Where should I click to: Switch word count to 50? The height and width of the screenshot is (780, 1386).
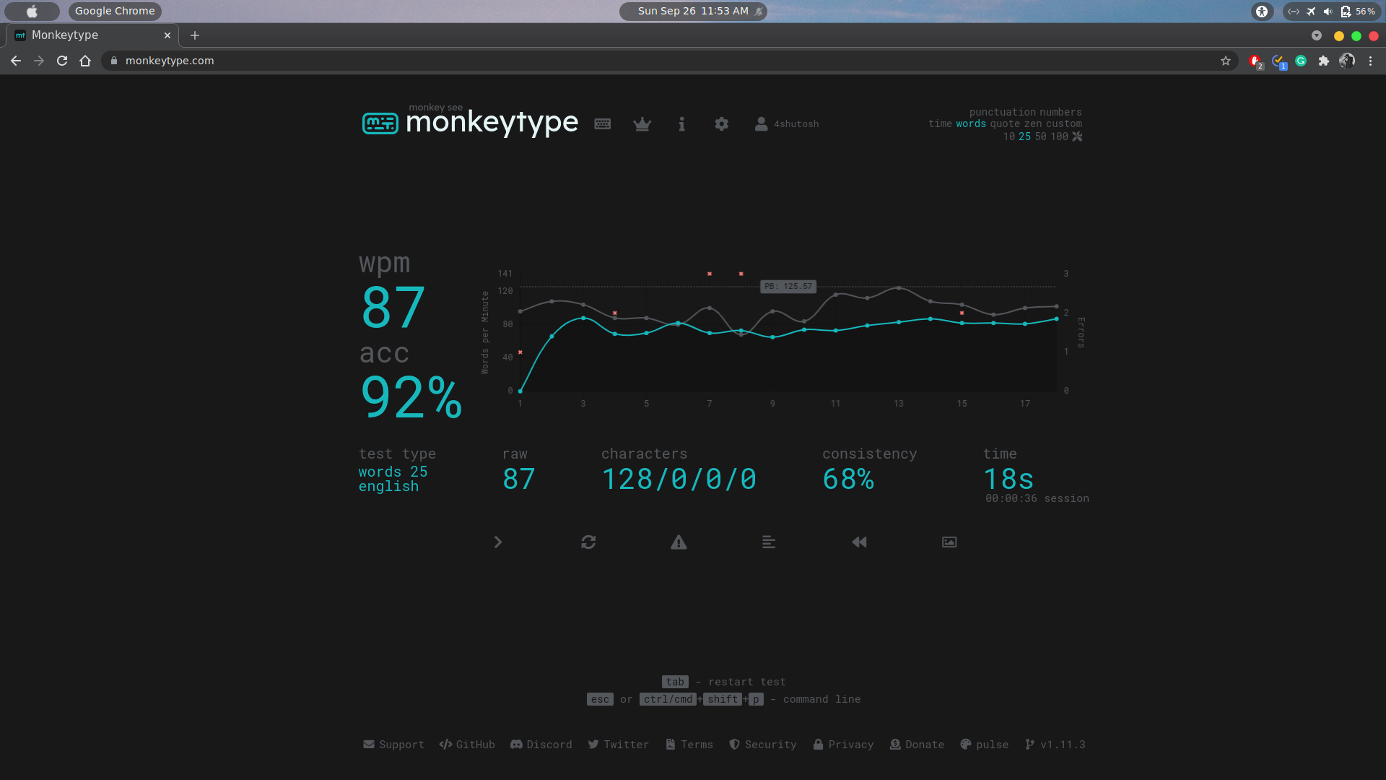[x=1042, y=136]
